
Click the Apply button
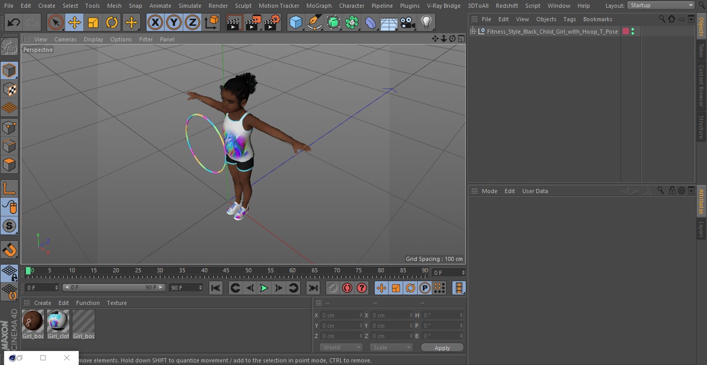coord(442,348)
